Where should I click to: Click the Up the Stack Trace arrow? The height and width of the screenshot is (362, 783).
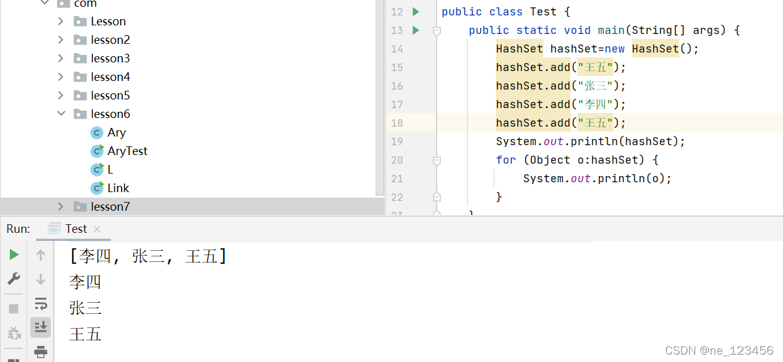click(x=41, y=254)
